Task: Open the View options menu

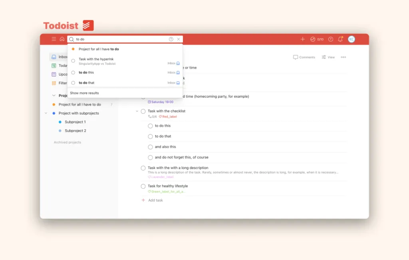Action: [x=328, y=57]
